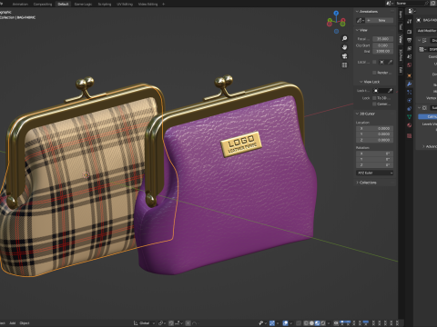This screenshot has height=327, width=437.
Task: Edit the Clip Start value field
Action: (x=383, y=45)
